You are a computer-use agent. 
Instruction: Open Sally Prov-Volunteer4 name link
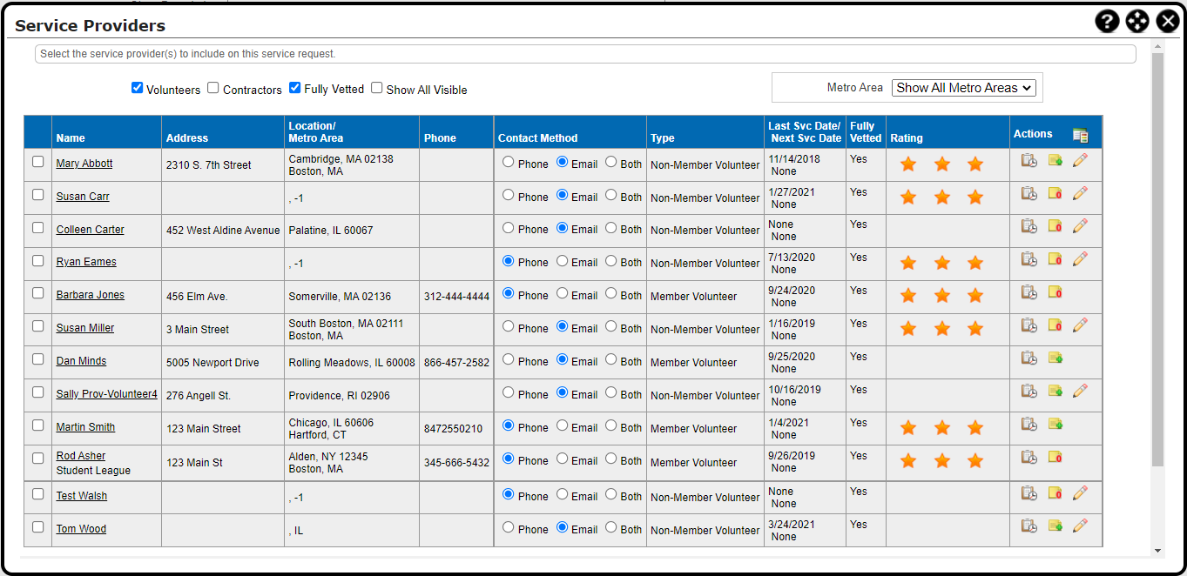106,394
